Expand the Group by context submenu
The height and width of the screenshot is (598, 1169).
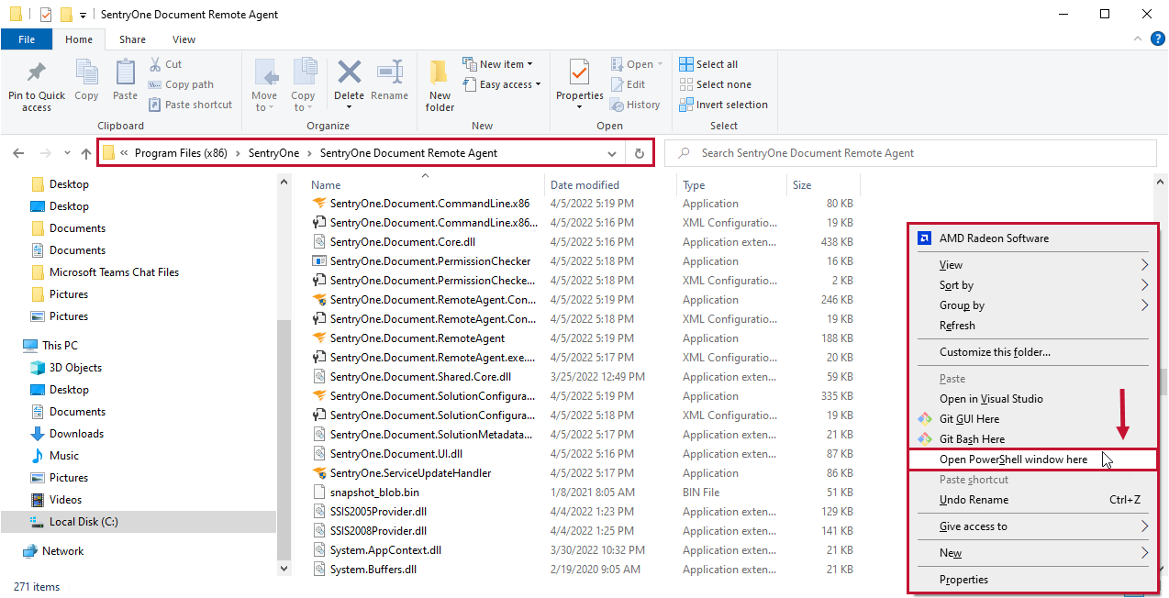1031,305
